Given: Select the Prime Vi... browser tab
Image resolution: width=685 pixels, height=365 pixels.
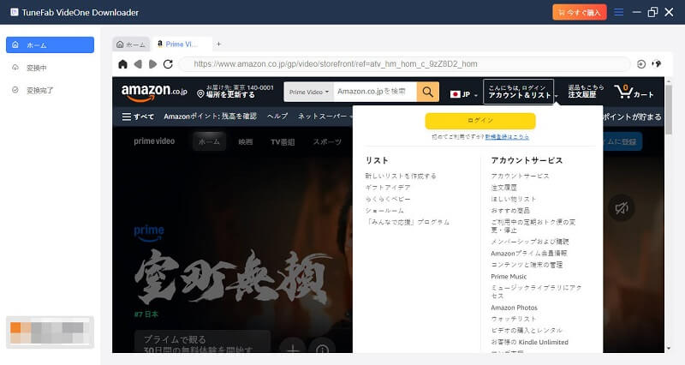Looking at the screenshot, I should point(182,45).
